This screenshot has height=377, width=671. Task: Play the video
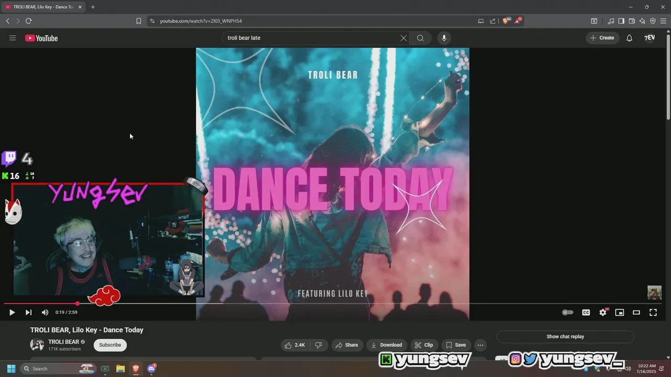pos(12,313)
